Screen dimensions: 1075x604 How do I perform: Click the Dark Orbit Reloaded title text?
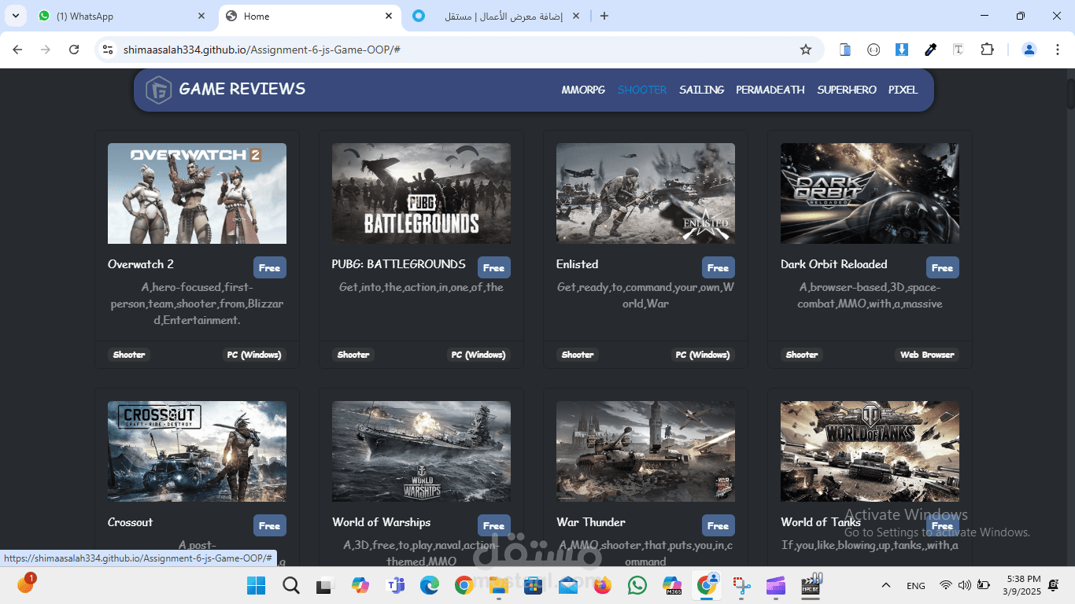click(x=834, y=264)
